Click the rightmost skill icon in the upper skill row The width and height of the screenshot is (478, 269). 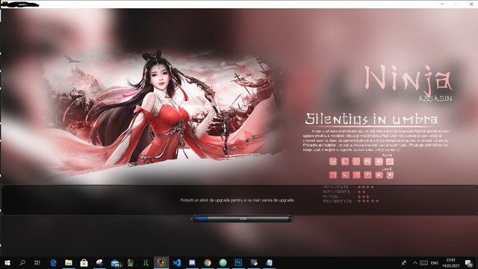(390, 161)
